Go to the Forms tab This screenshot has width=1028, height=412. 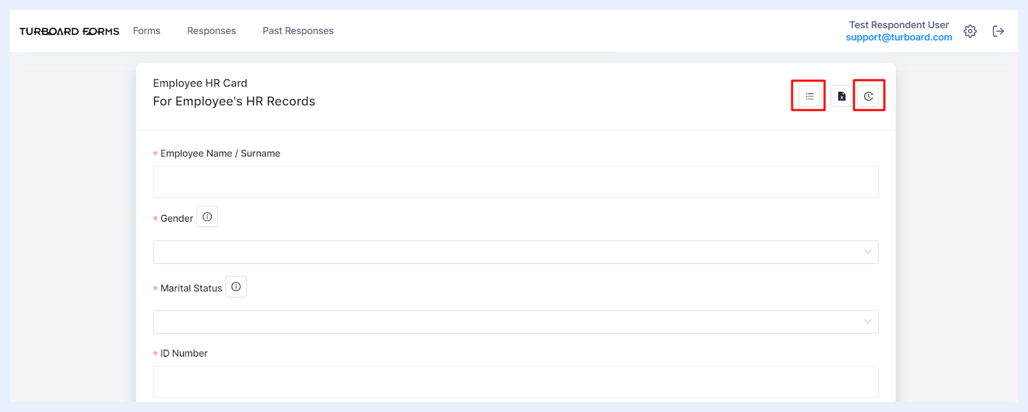click(x=147, y=31)
